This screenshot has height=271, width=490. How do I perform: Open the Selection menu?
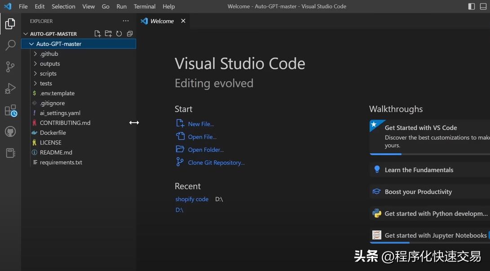[63, 6]
